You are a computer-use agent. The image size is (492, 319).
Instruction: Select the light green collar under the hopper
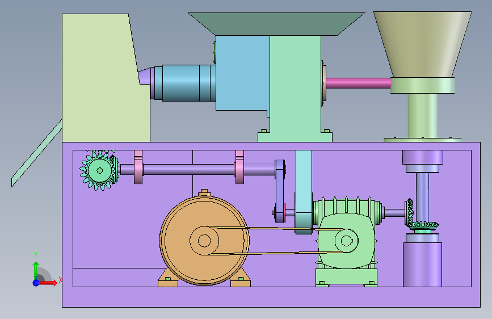point(422,85)
